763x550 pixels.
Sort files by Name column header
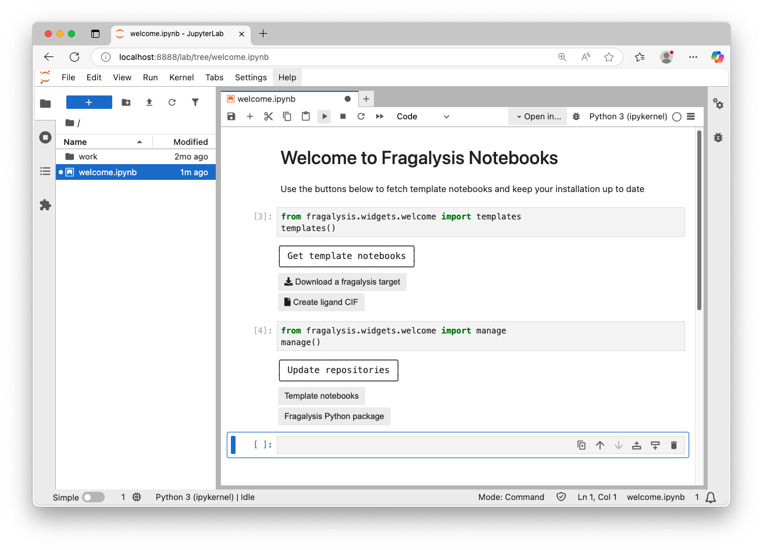104,142
